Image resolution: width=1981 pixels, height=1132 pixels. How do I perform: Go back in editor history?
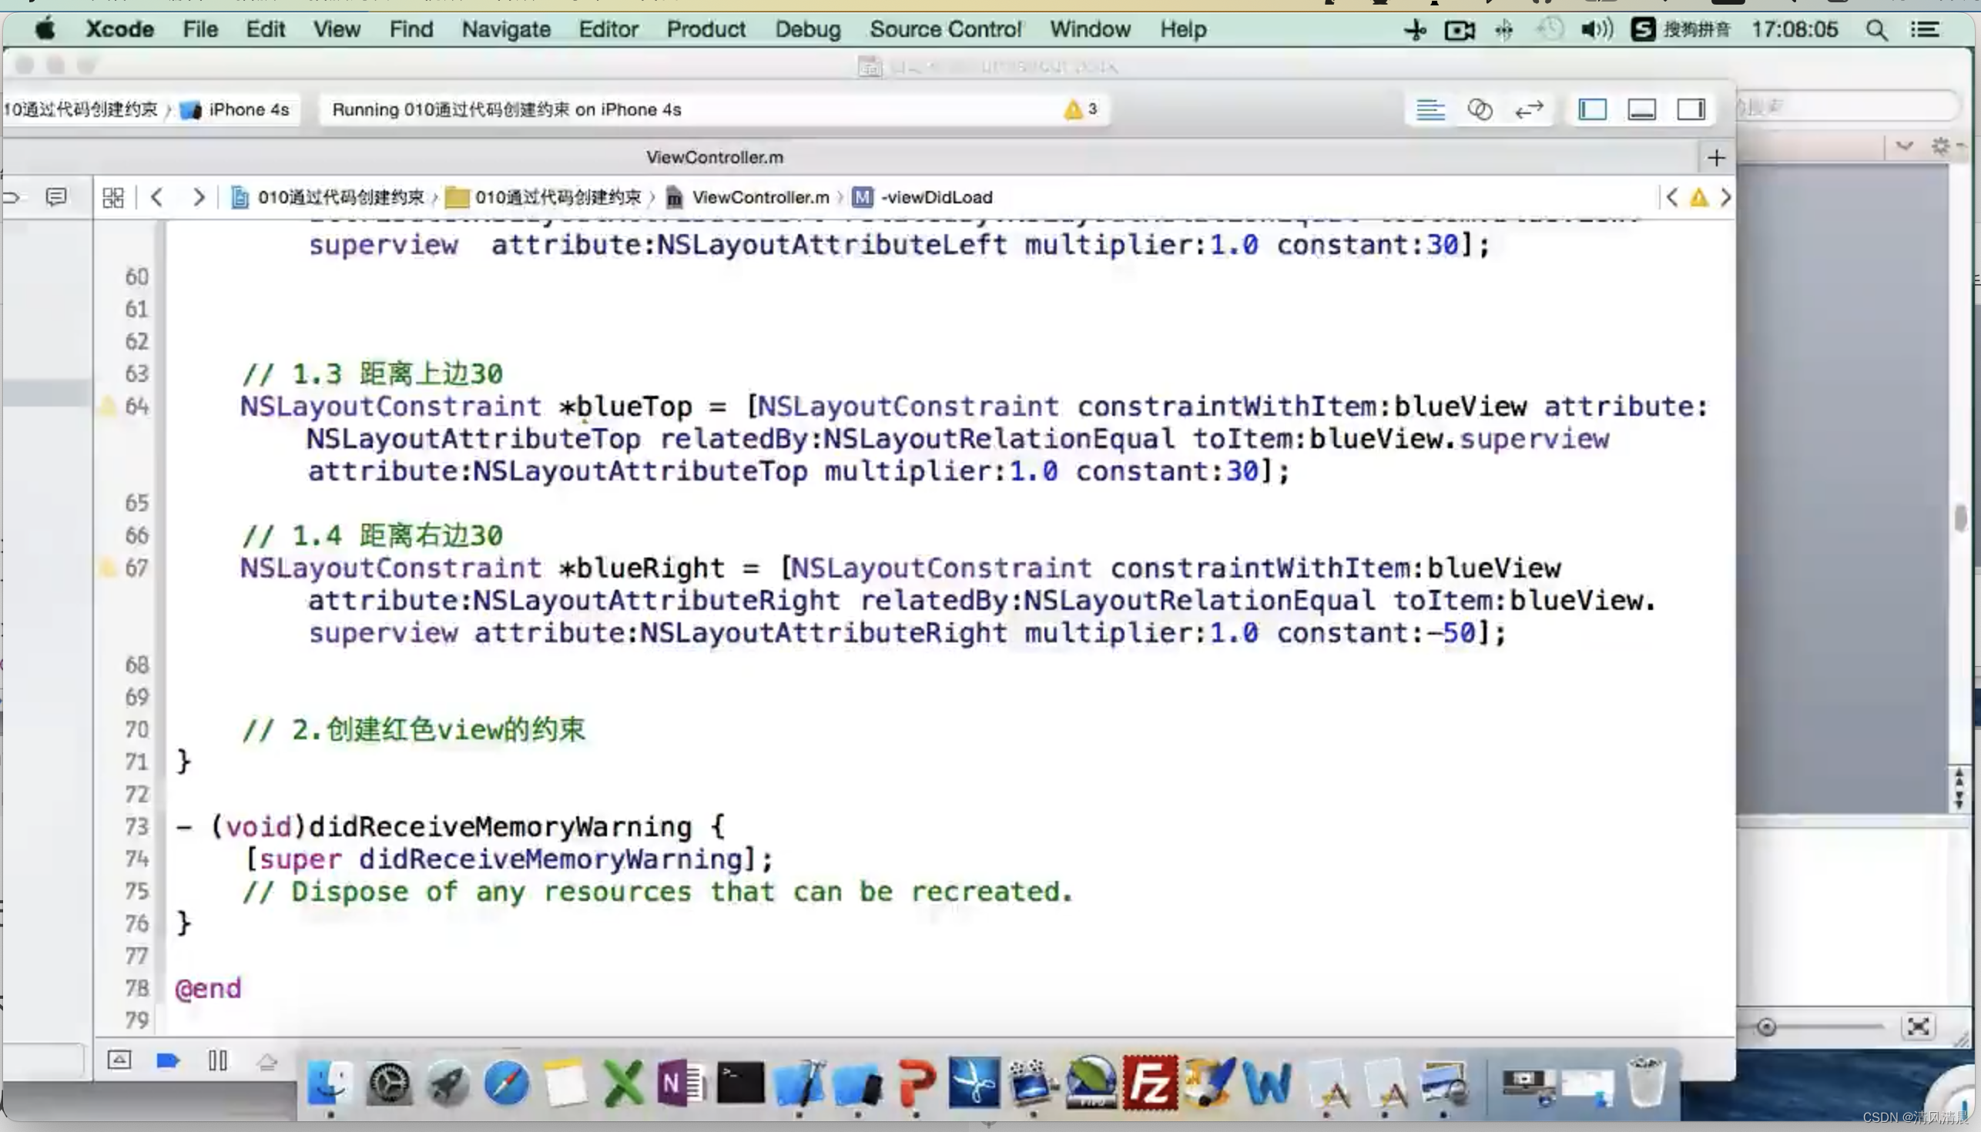157,197
